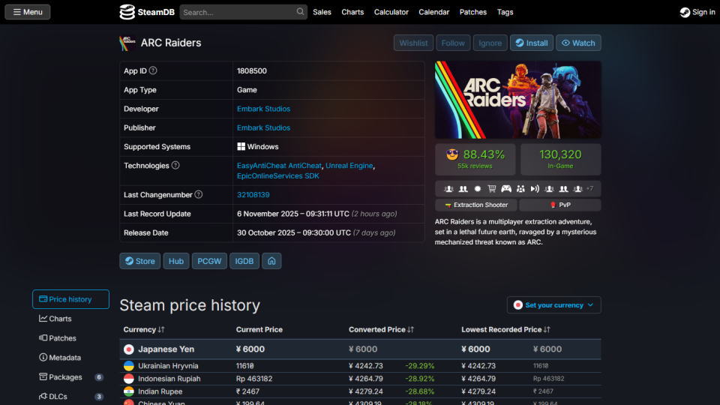Click the ARC Raiders small app icon

click(127, 43)
